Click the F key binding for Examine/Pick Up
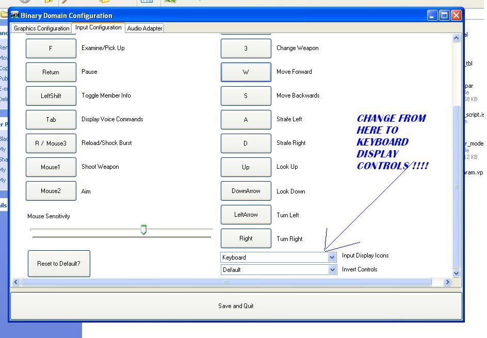 51,49
